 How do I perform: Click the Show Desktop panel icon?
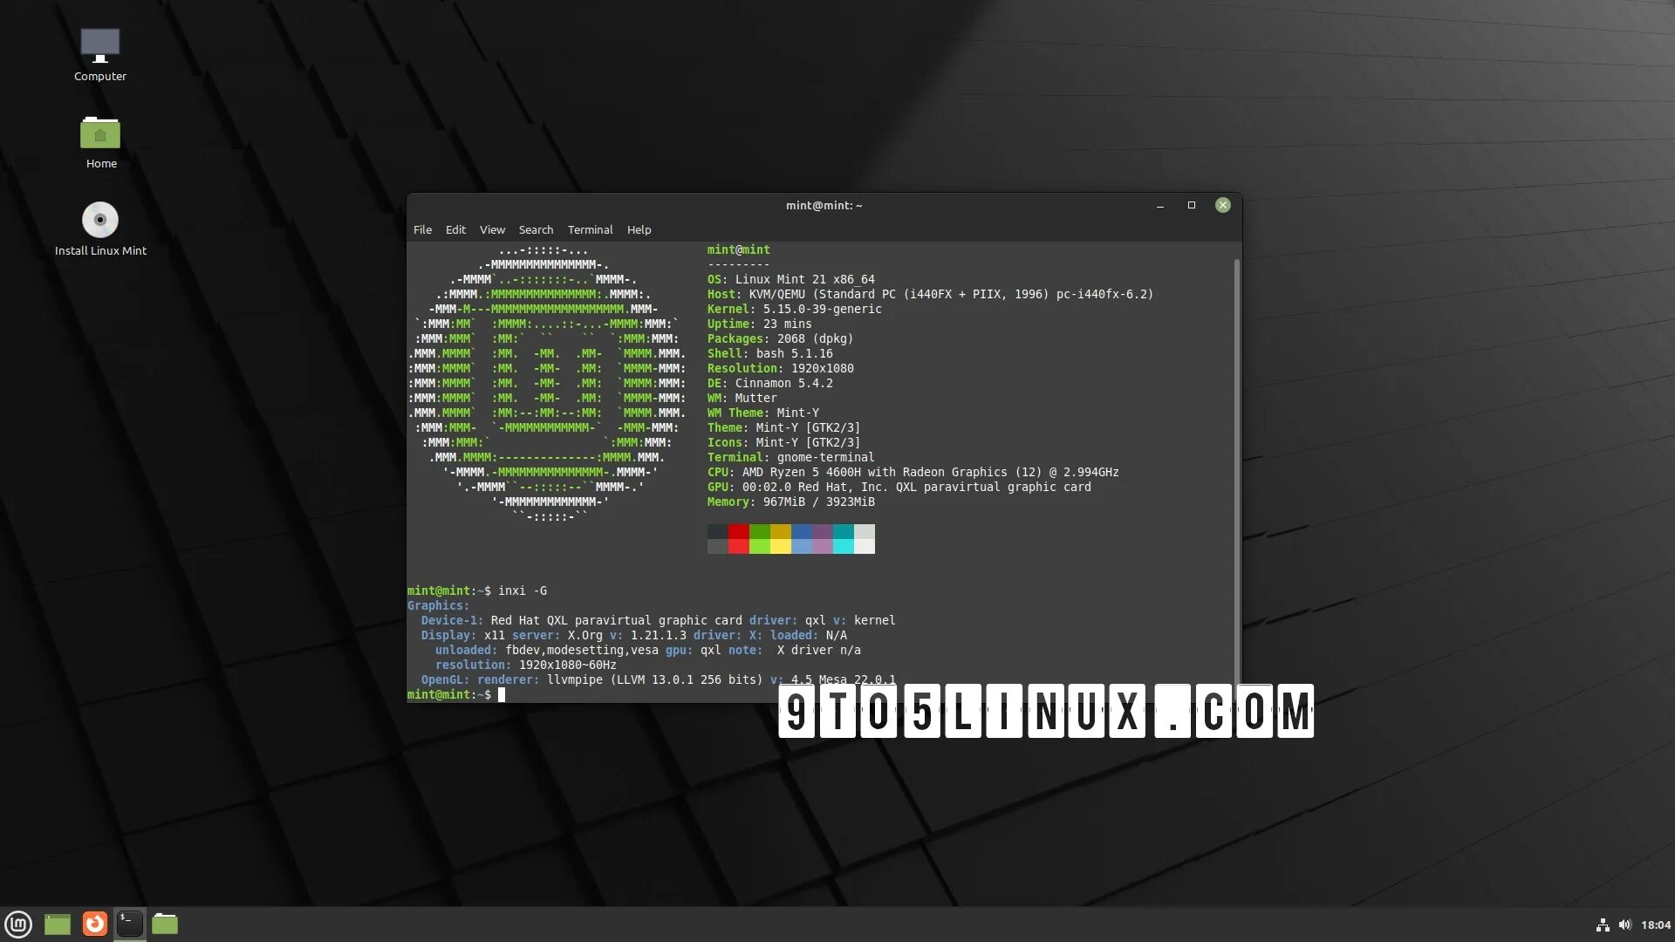point(58,924)
